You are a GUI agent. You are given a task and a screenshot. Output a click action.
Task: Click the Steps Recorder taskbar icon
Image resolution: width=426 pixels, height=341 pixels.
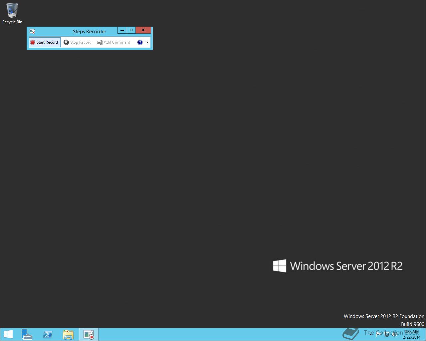pyautogui.click(x=89, y=334)
